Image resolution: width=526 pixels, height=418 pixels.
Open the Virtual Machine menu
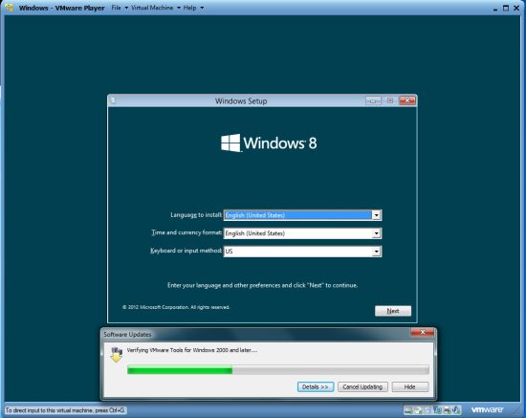tap(155, 8)
